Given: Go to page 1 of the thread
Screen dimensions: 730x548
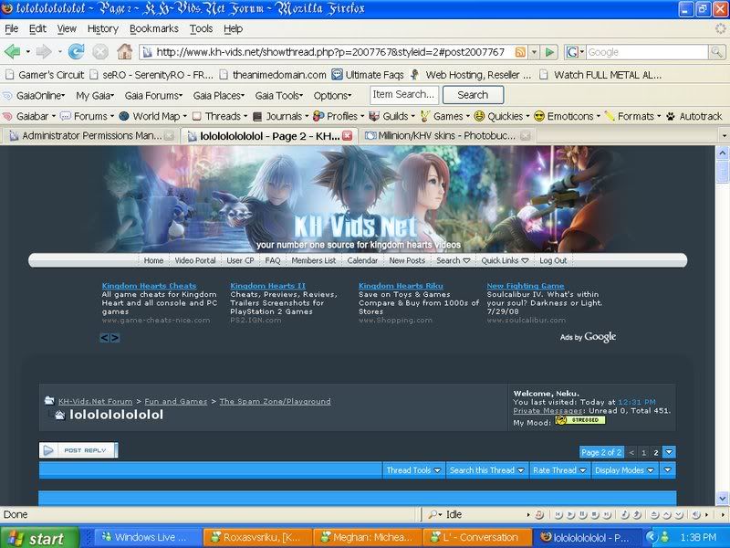Looking at the screenshot, I should click(x=643, y=452).
